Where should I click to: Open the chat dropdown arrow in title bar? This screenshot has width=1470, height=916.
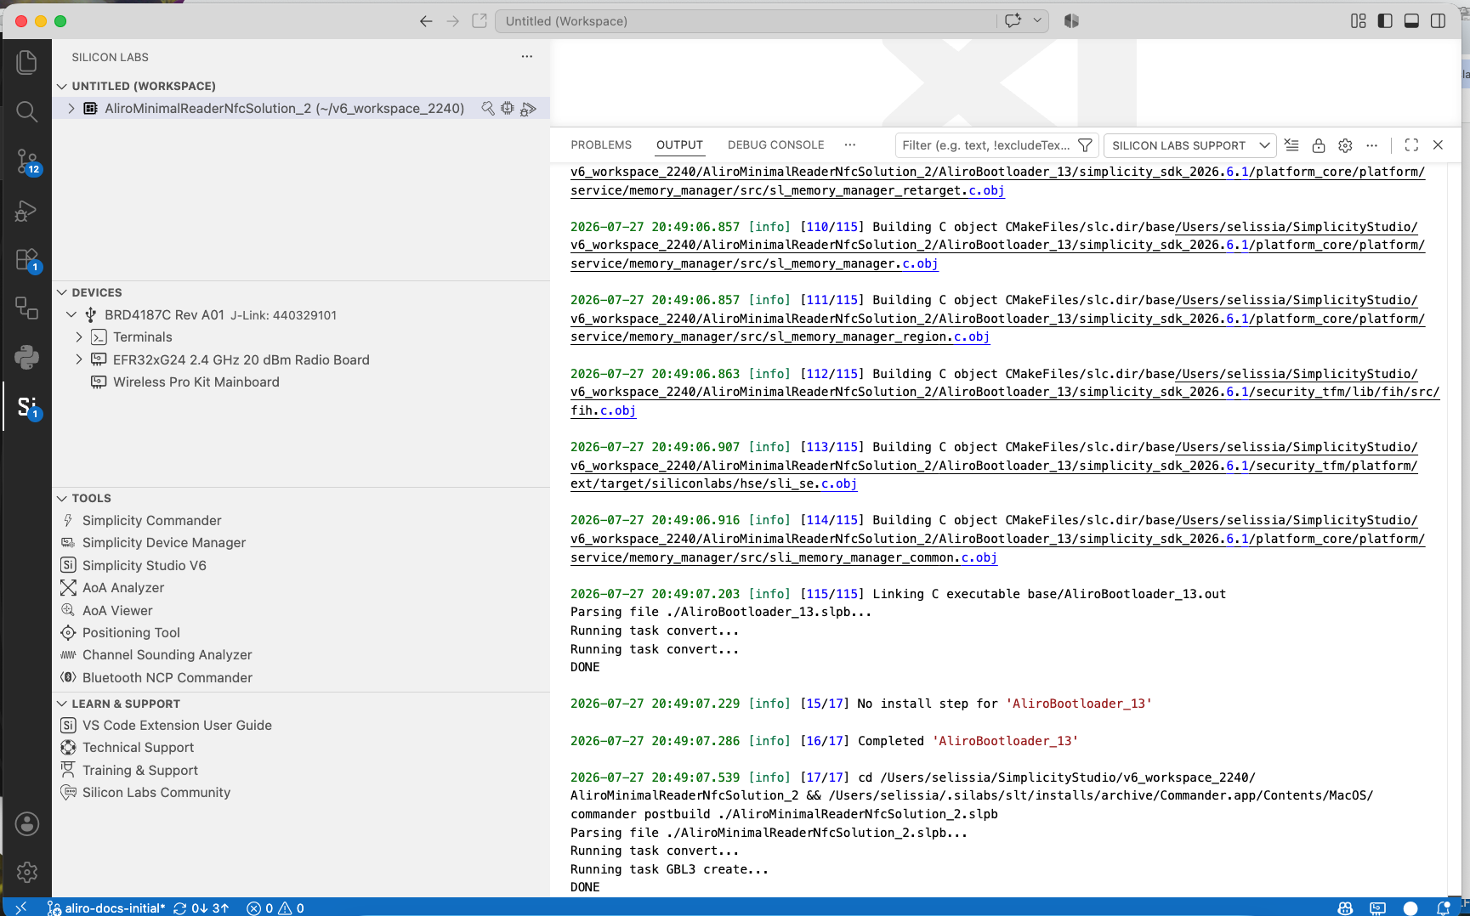pos(1037,21)
